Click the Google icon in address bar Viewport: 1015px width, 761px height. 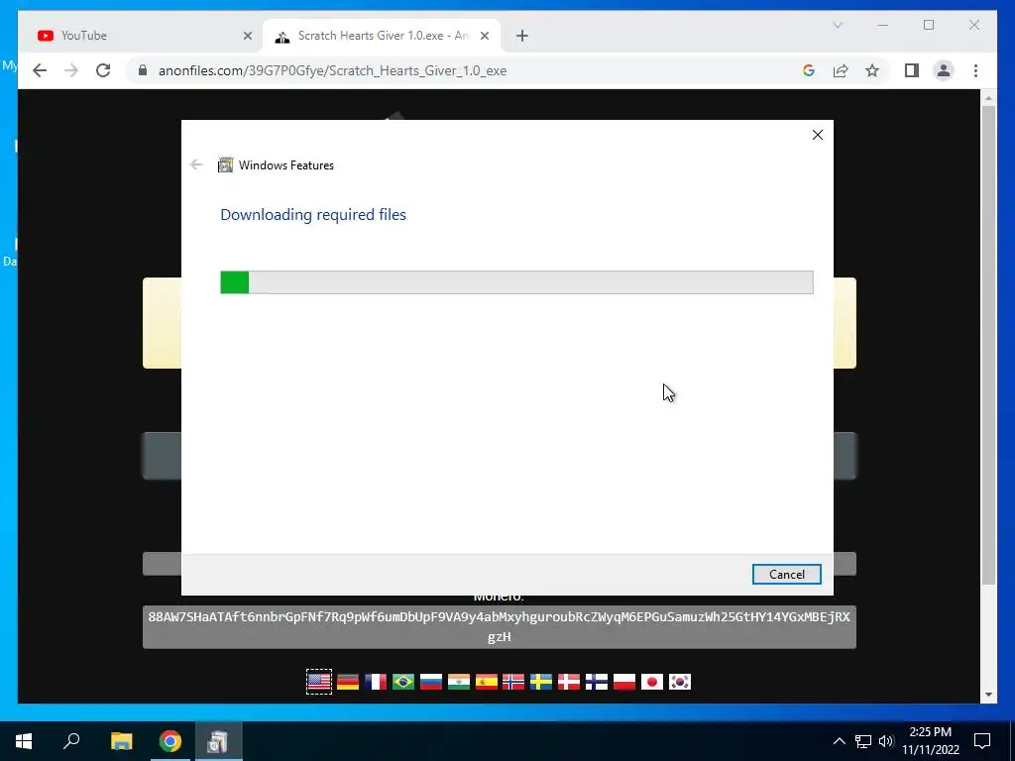point(809,70)
